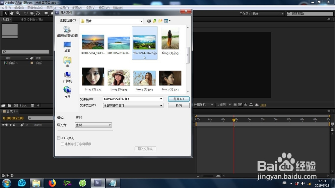This screenshot has width=335, height=188.
Task: Select the Rectangle shape tool
Action: [46, 13]
